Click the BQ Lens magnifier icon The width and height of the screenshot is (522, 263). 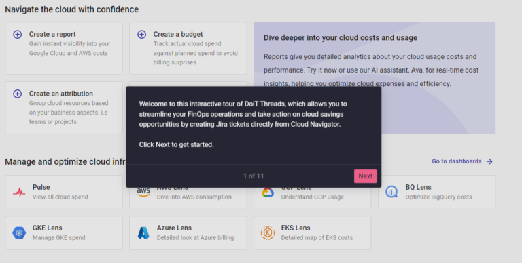point(391,192)
